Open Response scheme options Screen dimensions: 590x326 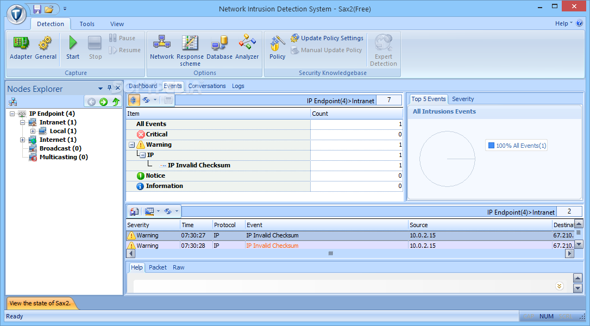(190, 51)
